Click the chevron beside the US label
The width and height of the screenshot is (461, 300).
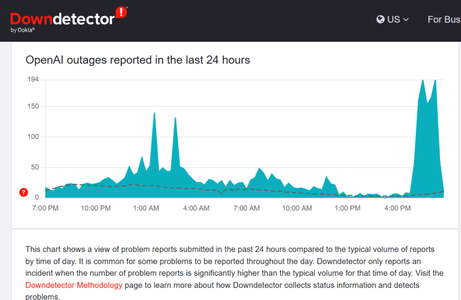tap(405, 20)
